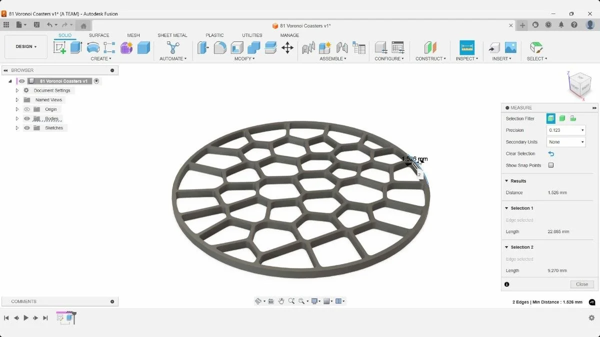Select the Offset Face tool
The width and height of the screenshot is (600, 337).
[x=270, y=47]
